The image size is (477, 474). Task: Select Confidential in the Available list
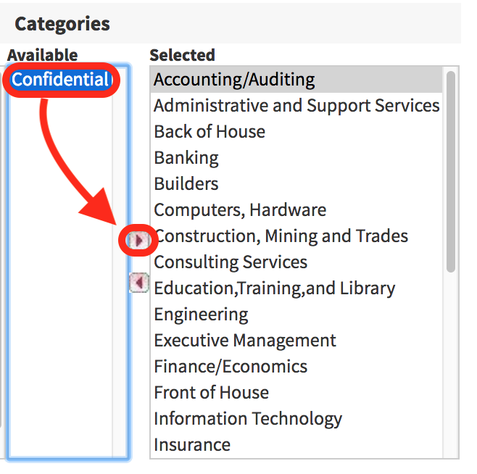tap(60, 80)
